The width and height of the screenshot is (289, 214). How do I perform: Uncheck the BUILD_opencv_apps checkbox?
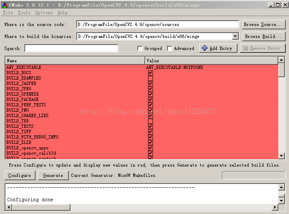pyautogui.click(x=150, y=148)
